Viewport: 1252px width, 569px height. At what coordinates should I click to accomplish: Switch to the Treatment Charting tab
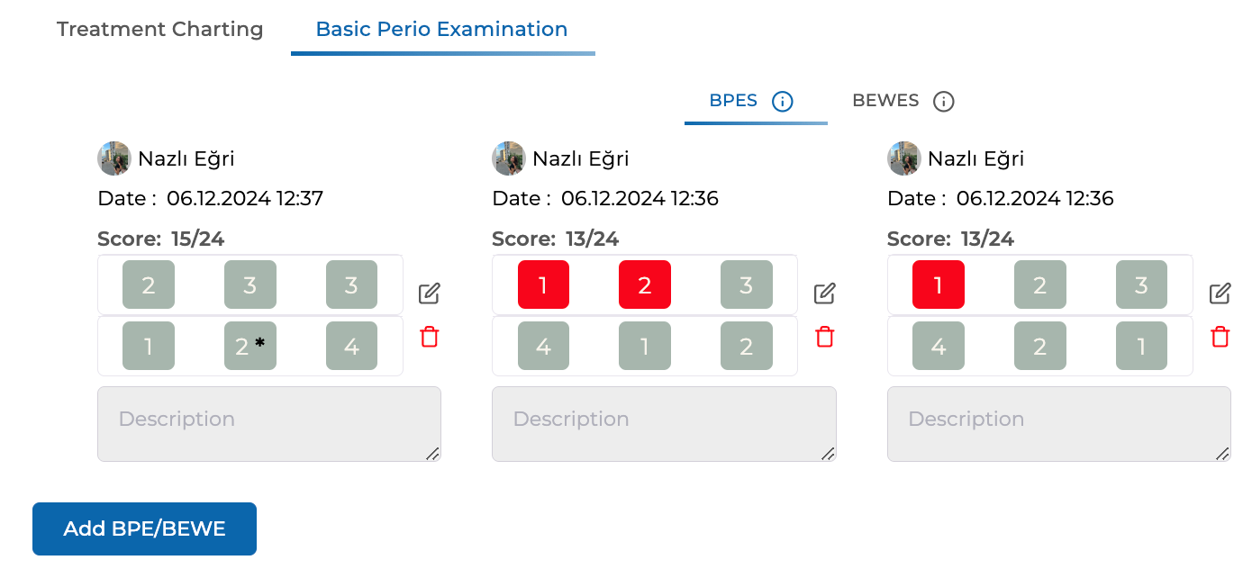pyautogui.click(x=160, y=29)
